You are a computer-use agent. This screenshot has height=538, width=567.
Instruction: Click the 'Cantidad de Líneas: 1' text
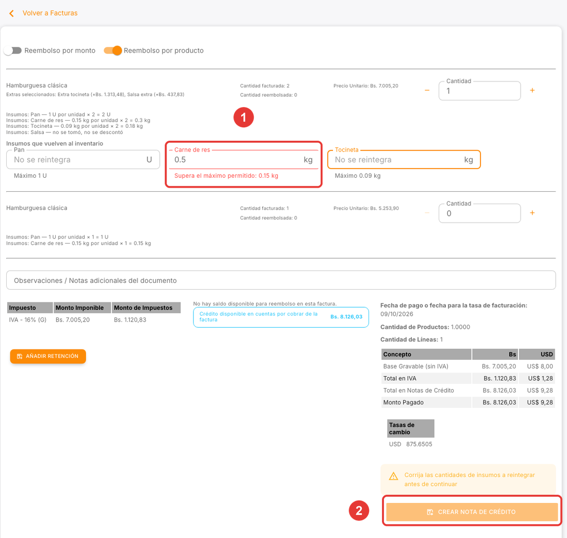(411, 340)
